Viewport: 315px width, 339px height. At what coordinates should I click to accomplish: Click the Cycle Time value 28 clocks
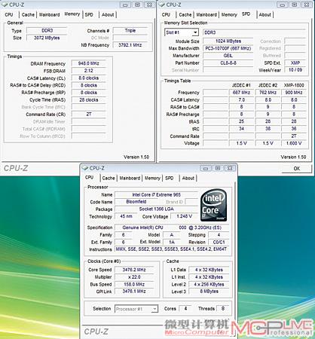click(89, 99)
